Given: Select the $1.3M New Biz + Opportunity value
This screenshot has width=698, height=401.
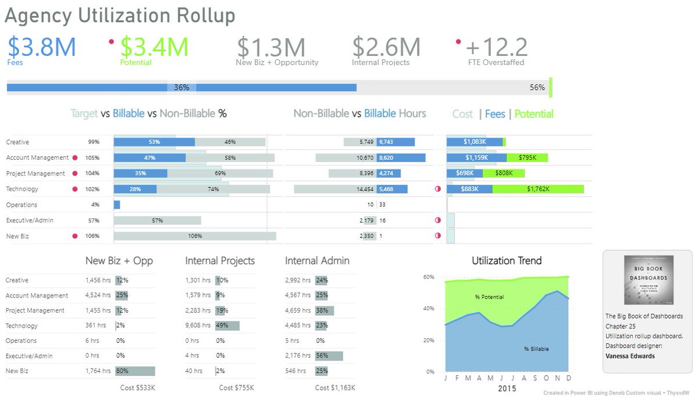Looking at the screenshot, I should pos(271,47).
